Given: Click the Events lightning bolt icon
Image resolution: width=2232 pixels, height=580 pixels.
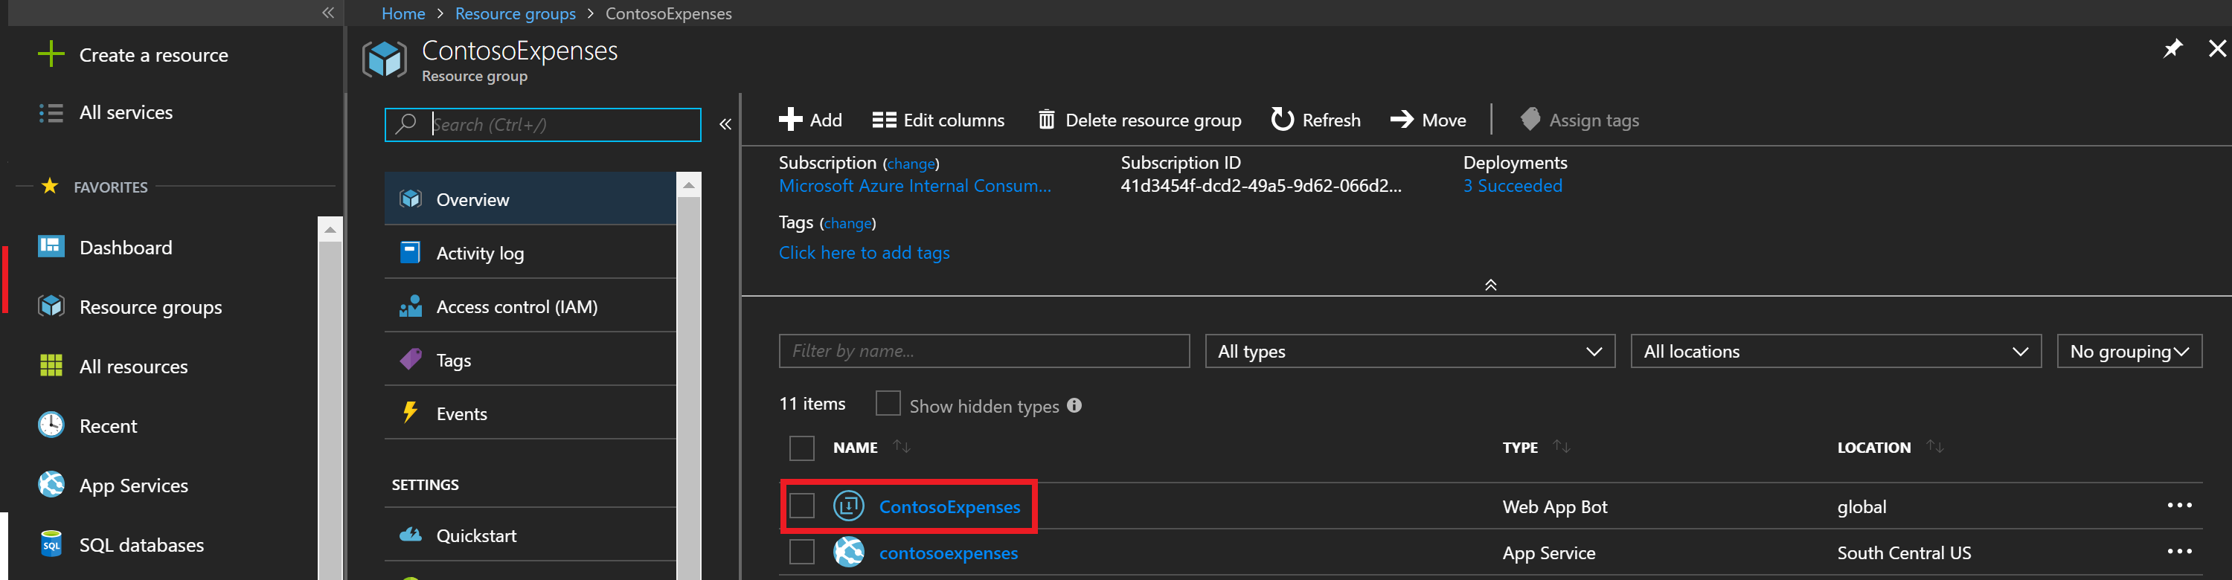Looking at the screenshot, I should pyautogui.click(x=411, y=412).
